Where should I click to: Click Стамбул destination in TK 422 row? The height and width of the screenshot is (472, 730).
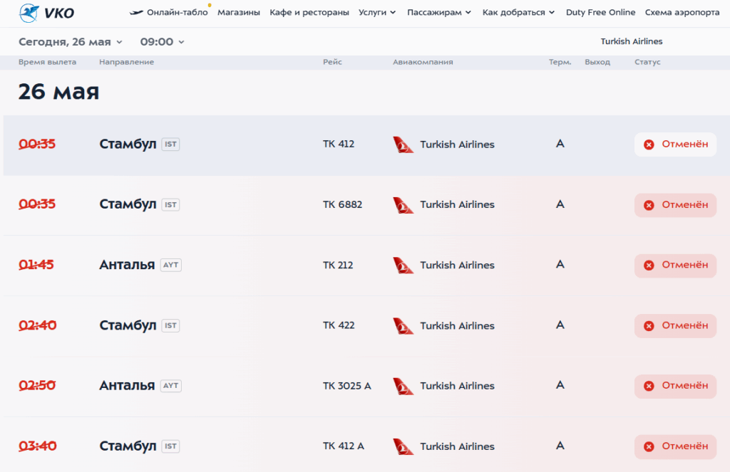pos(128,325)
